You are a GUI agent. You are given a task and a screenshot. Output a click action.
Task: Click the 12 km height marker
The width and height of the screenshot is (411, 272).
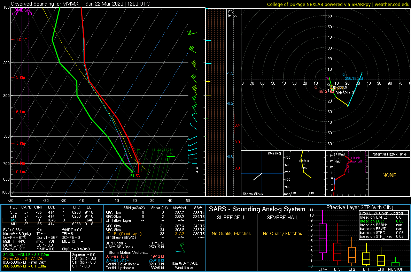click(22, 39)
